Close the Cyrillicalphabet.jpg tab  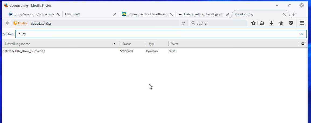coord(228,14)
